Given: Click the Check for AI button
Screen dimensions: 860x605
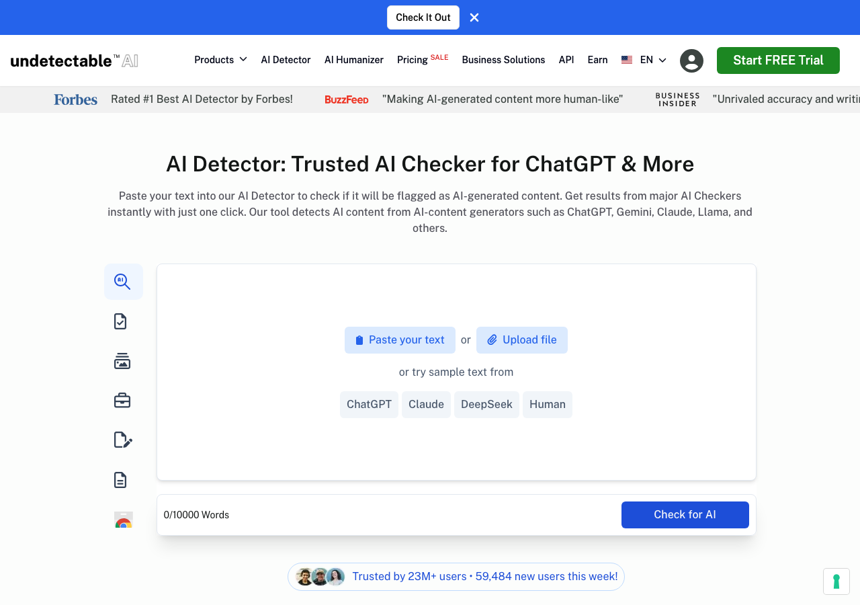Looking at the screenshot, I should pyautogui.click(x=685, y=515).
